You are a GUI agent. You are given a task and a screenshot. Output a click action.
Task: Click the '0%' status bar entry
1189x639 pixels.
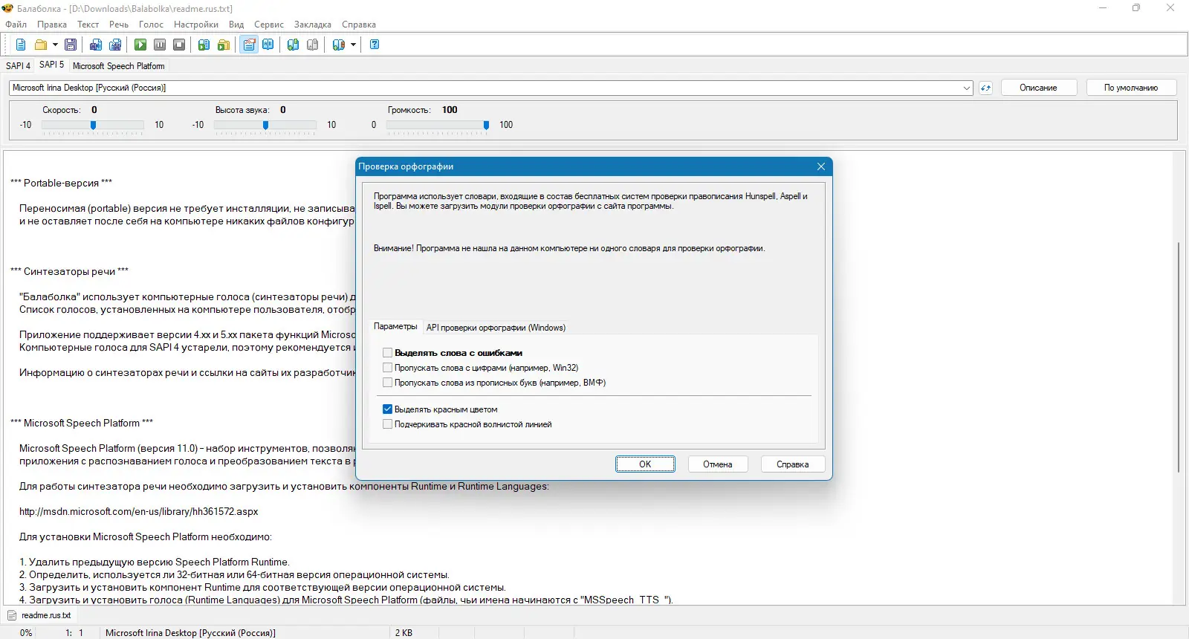point(26,633)
